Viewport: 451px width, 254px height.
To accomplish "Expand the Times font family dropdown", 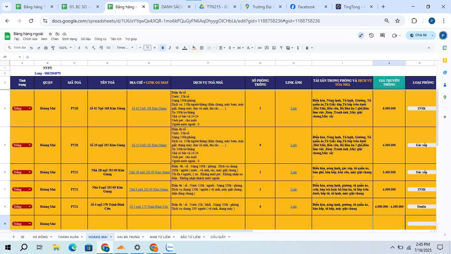I will 125,48.
